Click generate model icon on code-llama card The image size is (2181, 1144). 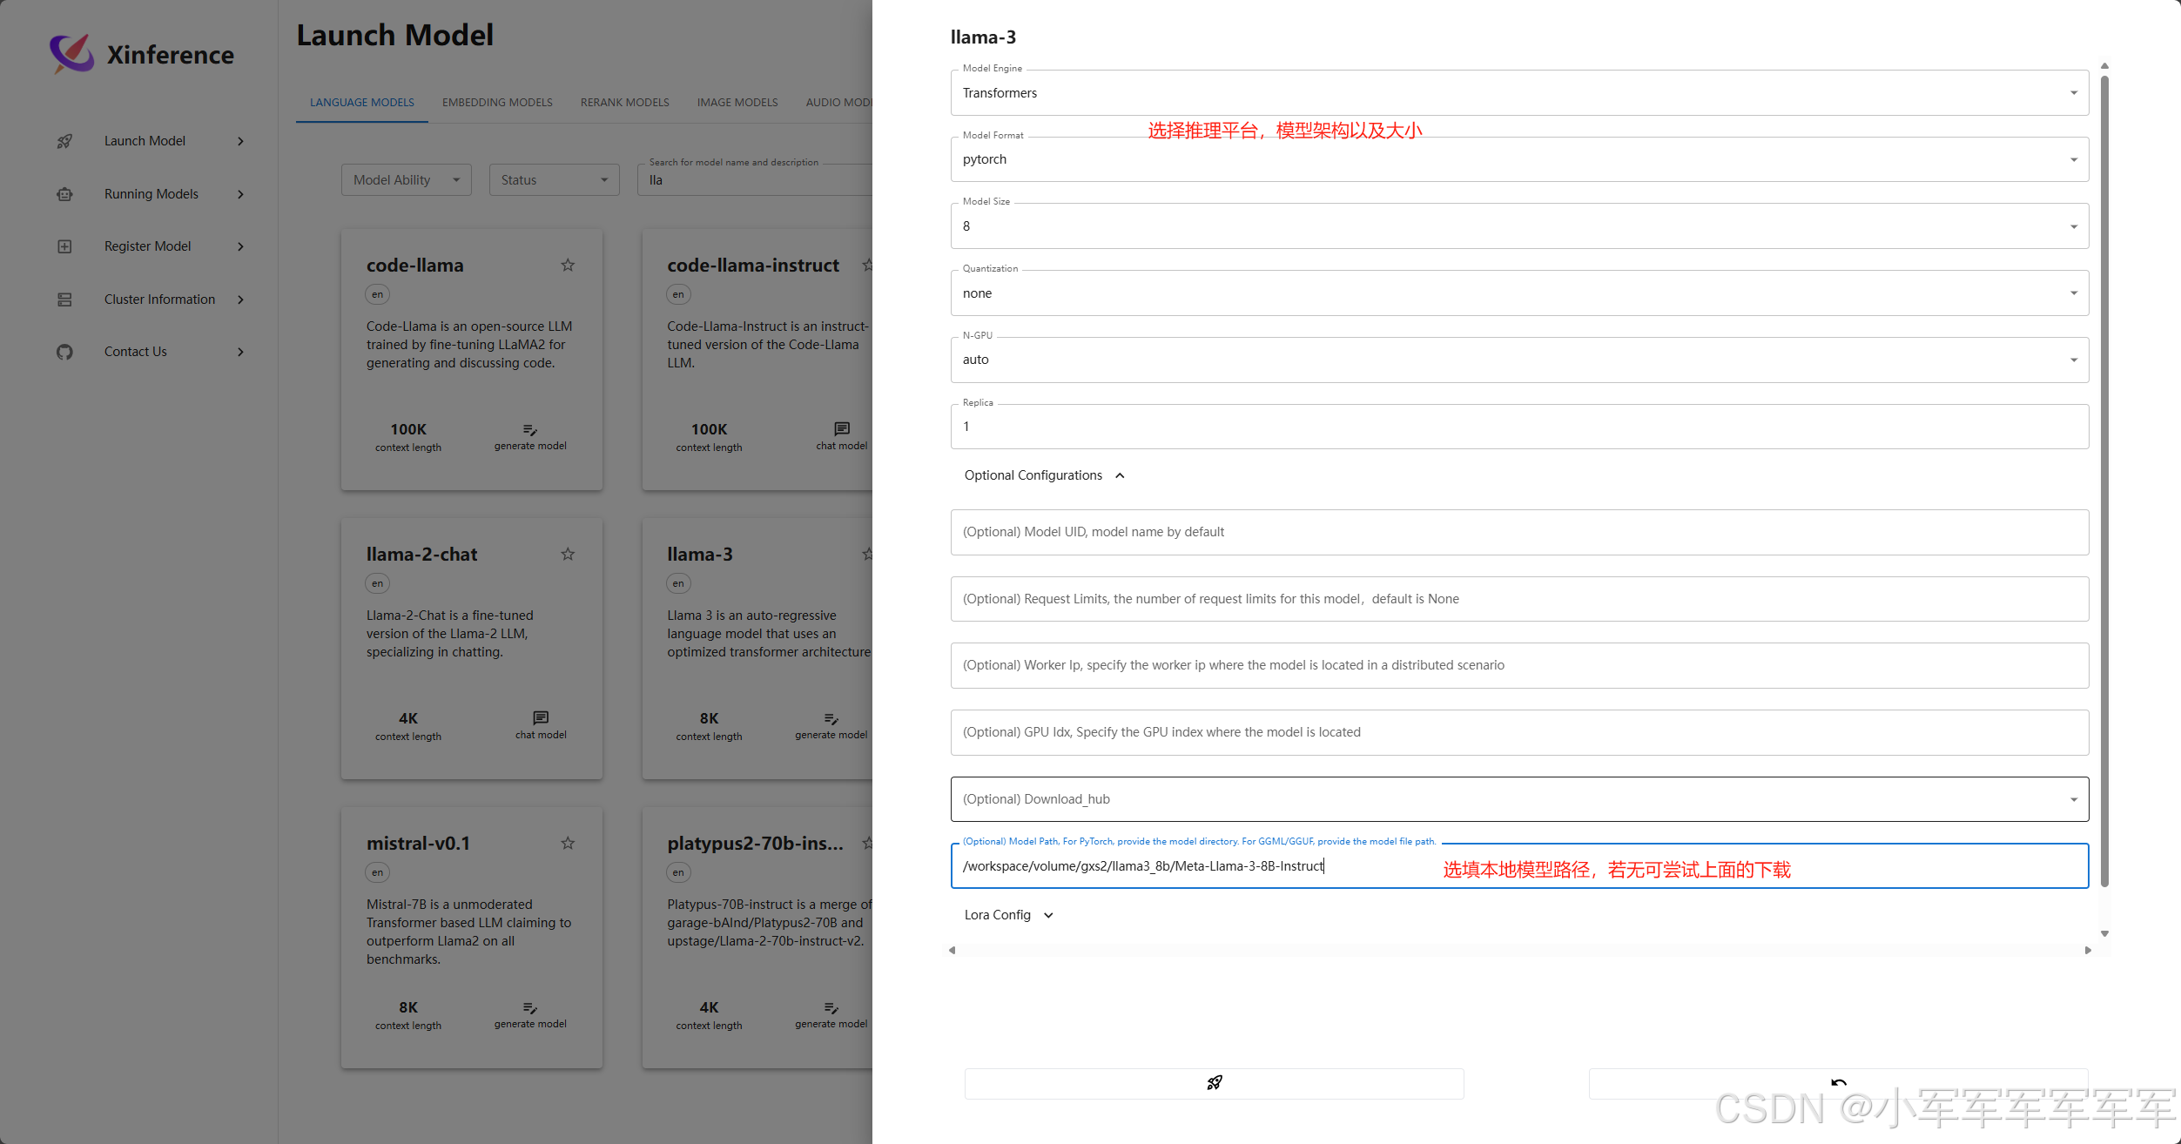(530, 430)
